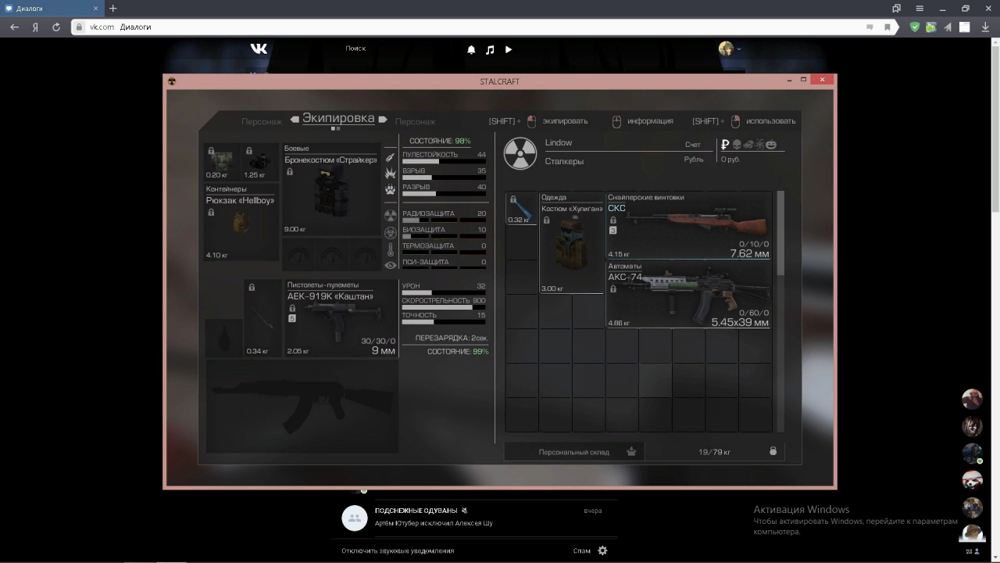The height and width of the screenshot is (563, 1000).
Task: Select the blue 0.32 кг inventory item
Action: 522,209
